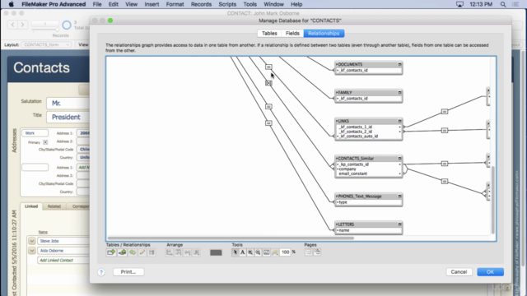This screenshot has width=527, height=296.
Task: Click the Resize width arrange icon
Action: [x=188, y=252]
